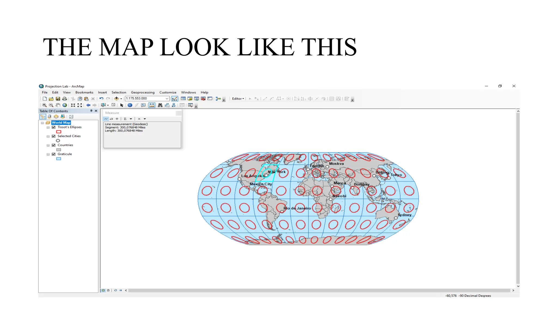Undo the last action

pyautogui.click(x=101, y=99)
